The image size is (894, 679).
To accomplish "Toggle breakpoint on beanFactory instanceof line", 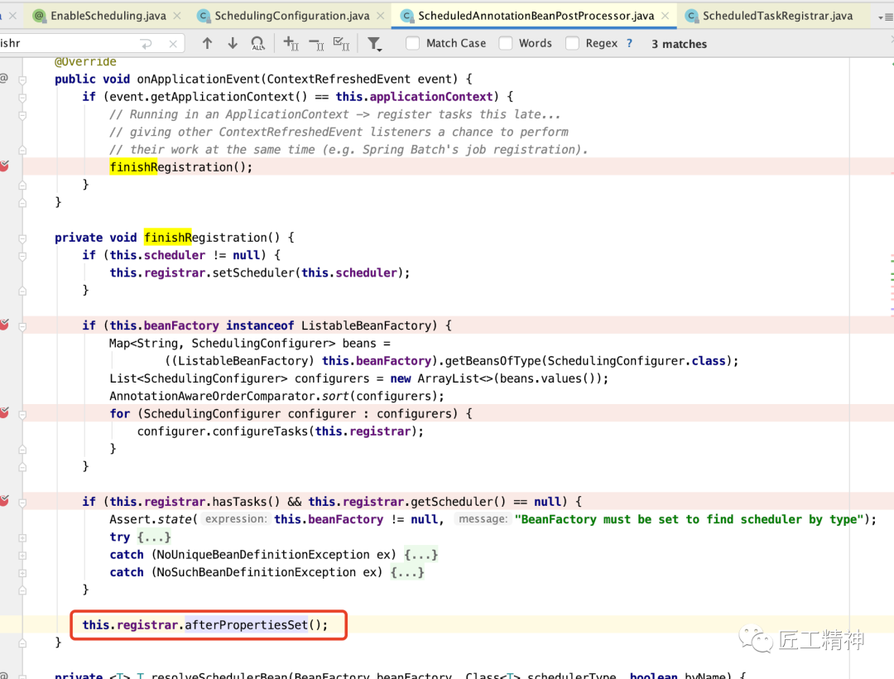I will tap(5, 325).
